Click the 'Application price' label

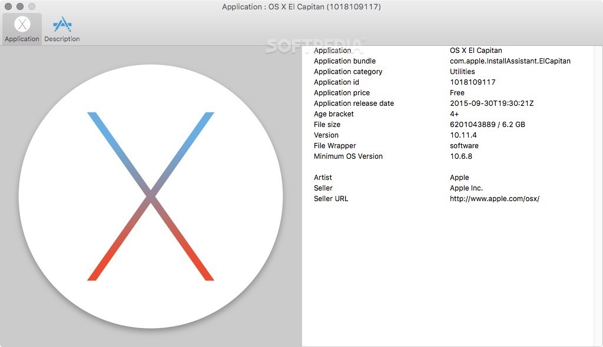pos(342,92)
